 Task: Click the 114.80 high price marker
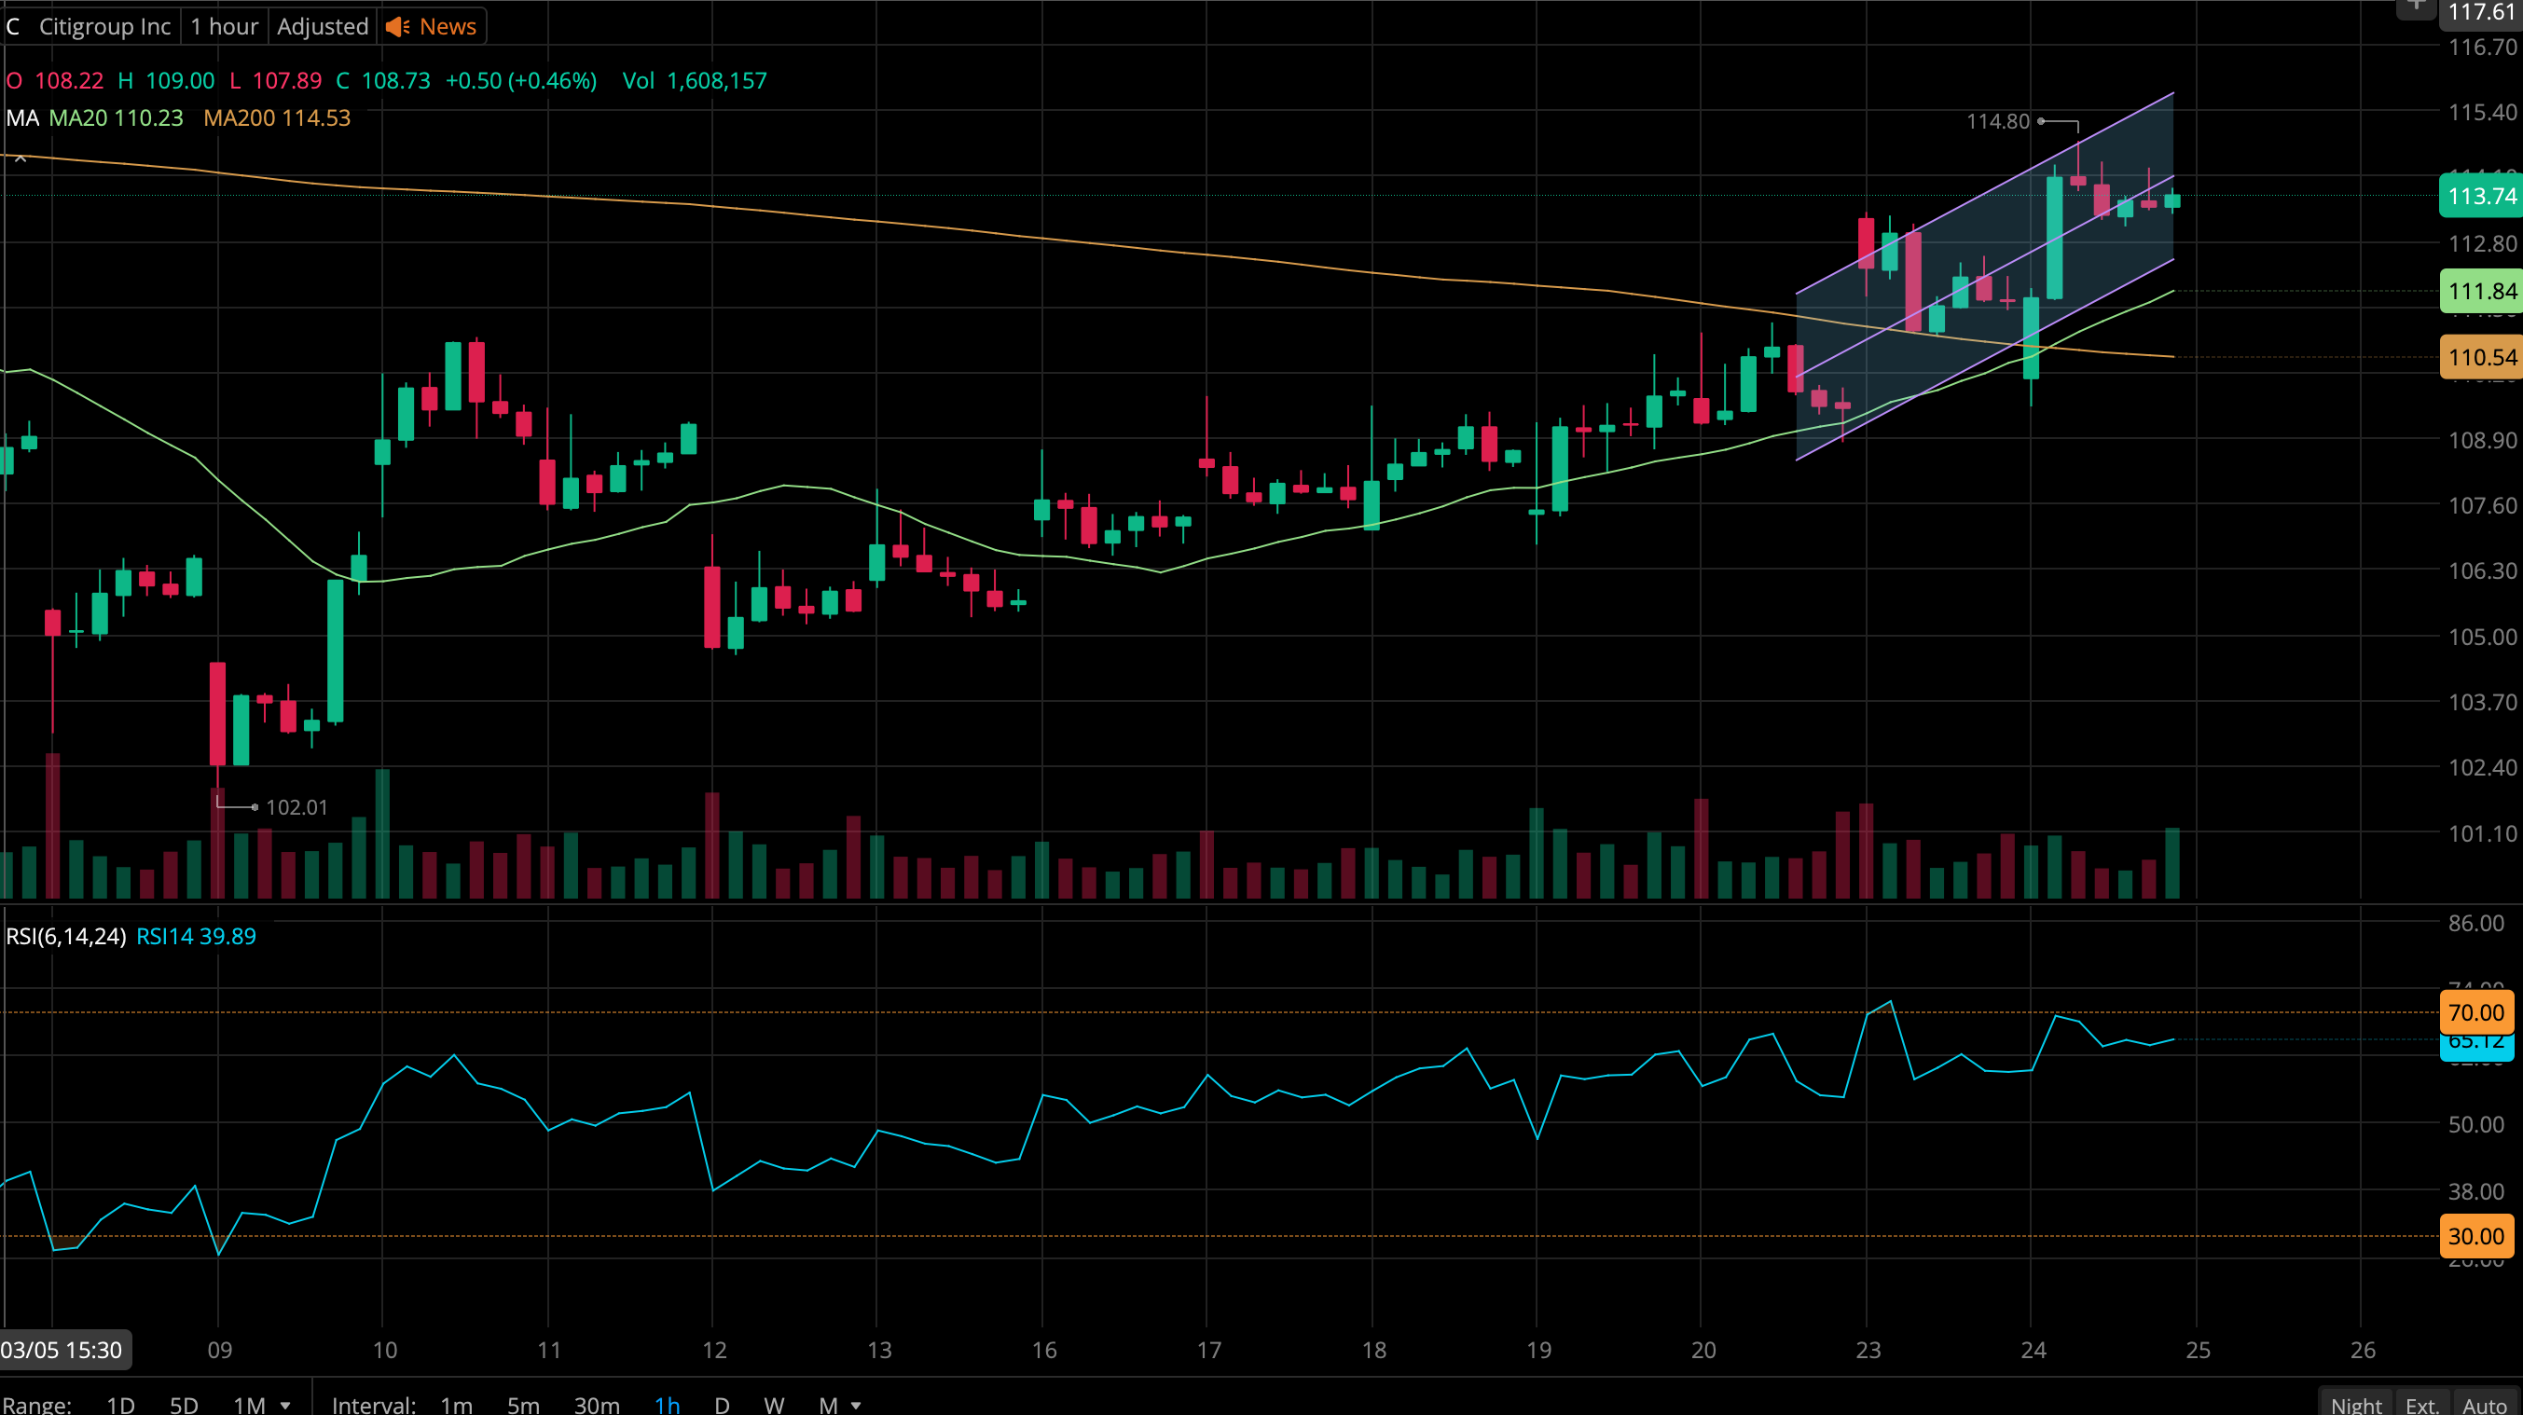click(x=1998, y=121)
